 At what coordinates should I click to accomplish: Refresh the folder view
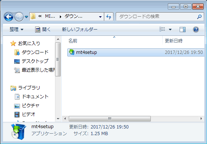(109, 17)
